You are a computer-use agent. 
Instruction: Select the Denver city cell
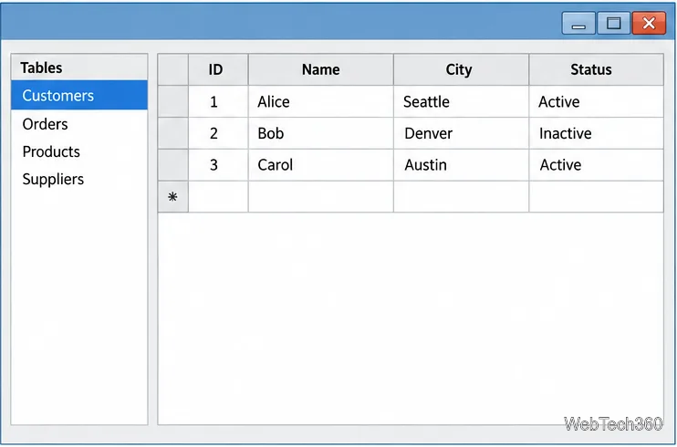(x=461, y=133)
